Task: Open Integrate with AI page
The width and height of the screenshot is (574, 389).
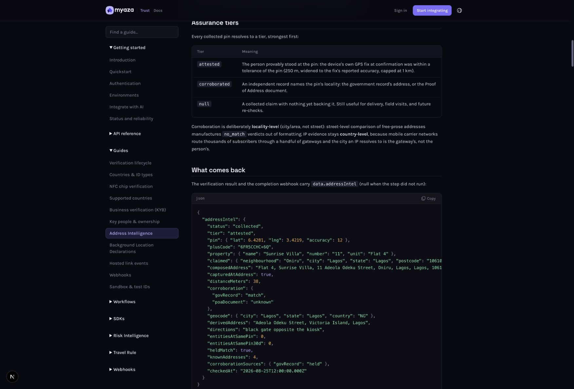Action: (x=126, y=107)
